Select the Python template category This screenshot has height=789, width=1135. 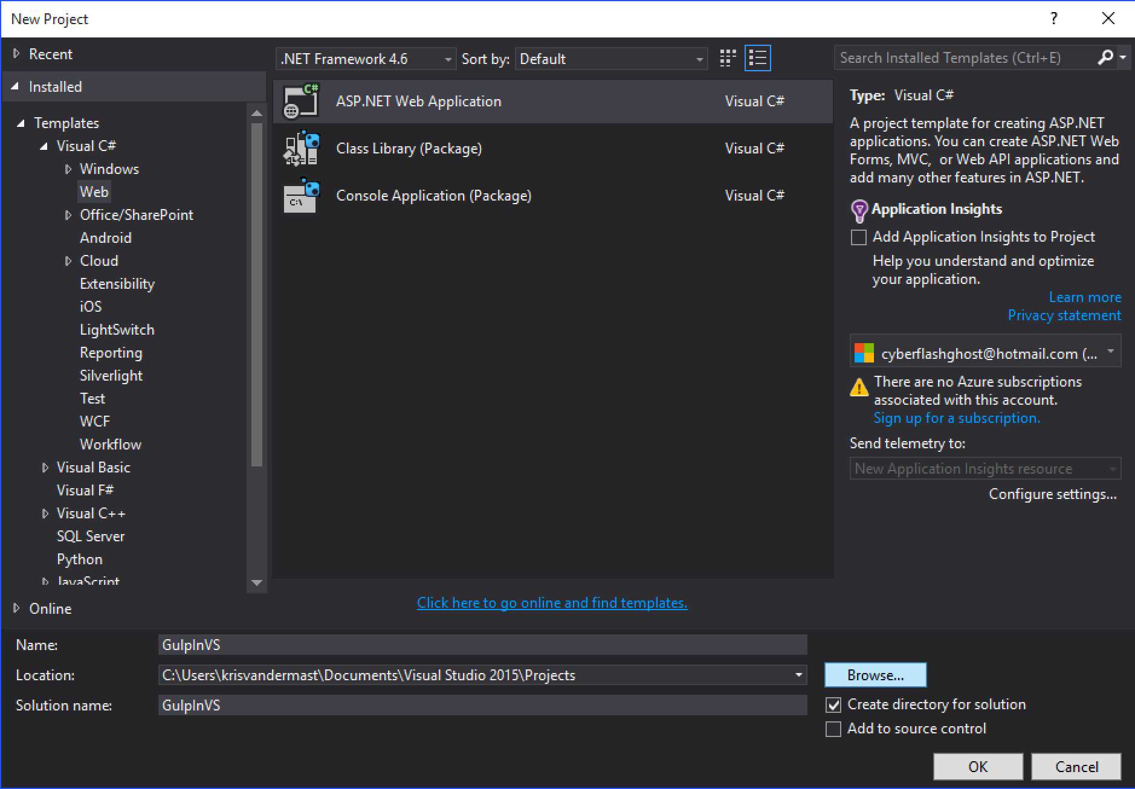(x=79, y=559)
